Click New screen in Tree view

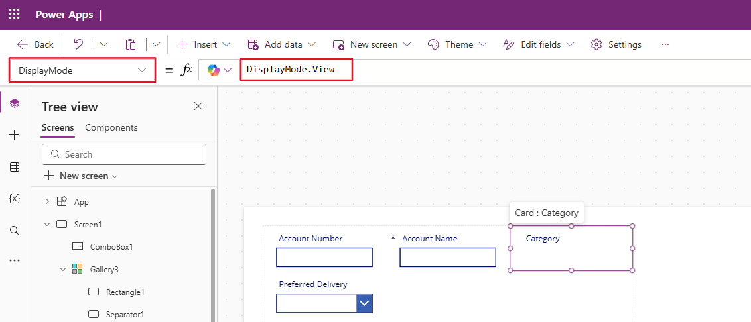(80, 176)
